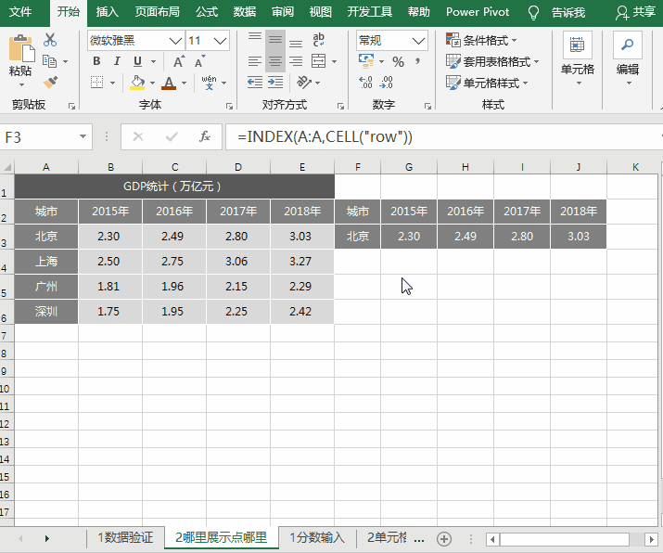Click the wén phonetic guide icon
The height and width of the screenshot is (553, 663).
tap(209, 83)
